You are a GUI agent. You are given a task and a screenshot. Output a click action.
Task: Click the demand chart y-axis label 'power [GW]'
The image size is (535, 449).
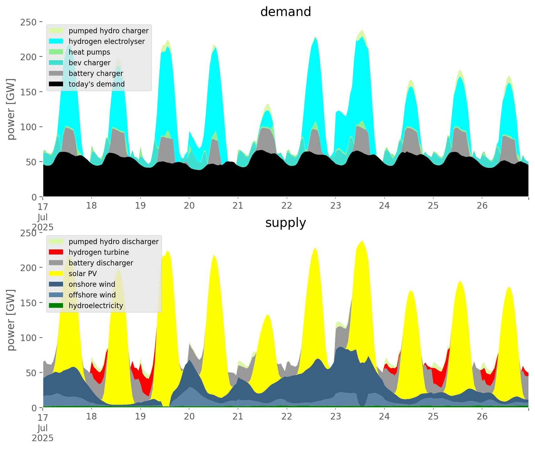click(11, 109)
